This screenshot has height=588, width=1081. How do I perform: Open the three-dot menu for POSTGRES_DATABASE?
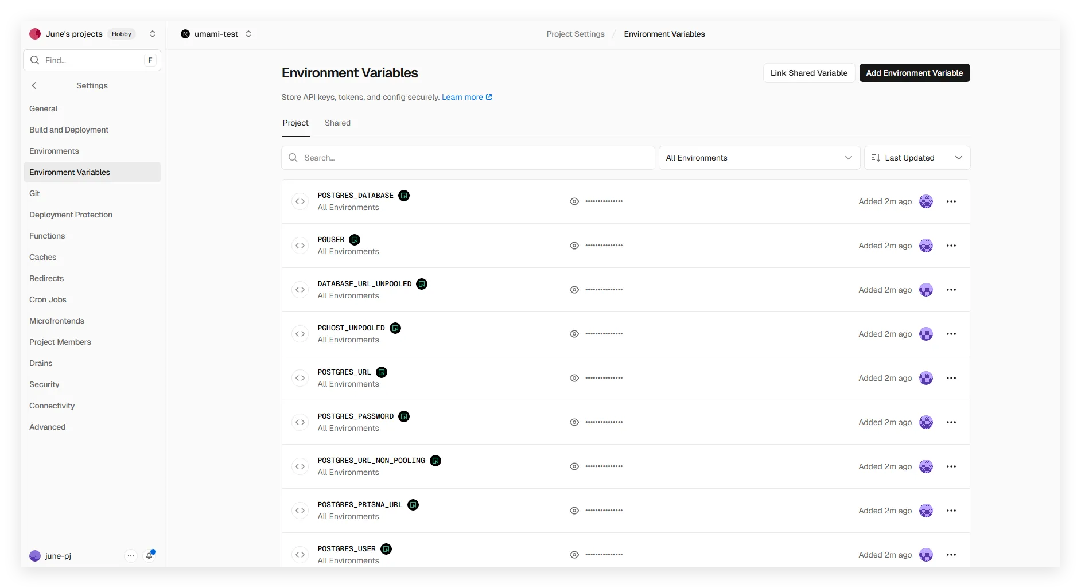(x=951, y=201)
